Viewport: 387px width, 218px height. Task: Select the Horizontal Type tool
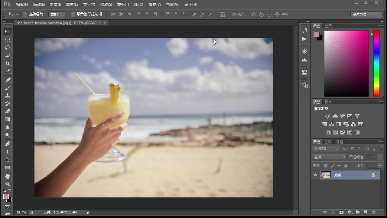(8, 152)
